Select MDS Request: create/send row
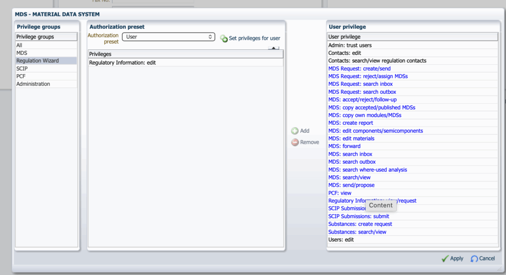This screenshot has height=275, width=506. pos(413,68)
